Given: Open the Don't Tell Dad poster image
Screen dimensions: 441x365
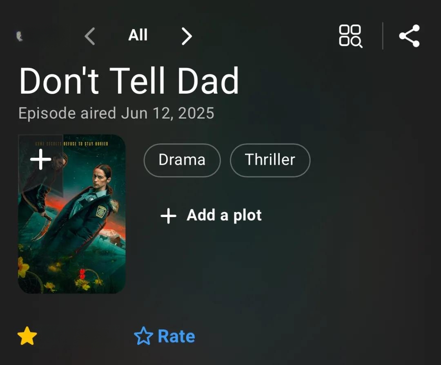Looking at the screenshot, I should coord(72,214).
